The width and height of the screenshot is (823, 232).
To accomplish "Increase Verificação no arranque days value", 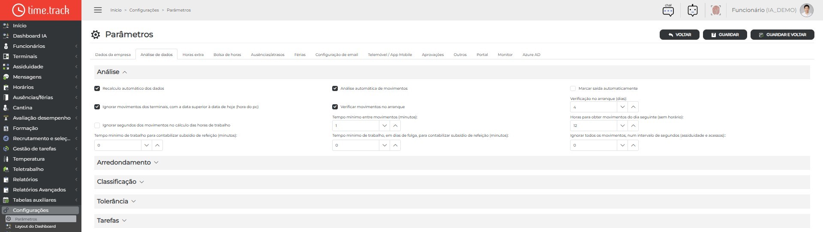I will [x=633, y=107].
